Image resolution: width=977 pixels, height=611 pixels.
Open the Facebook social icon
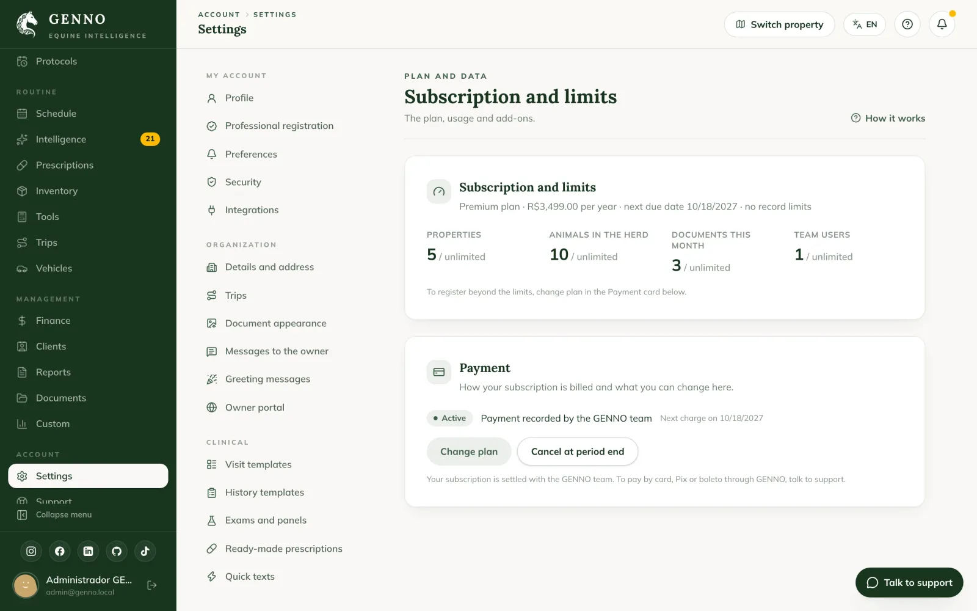coord(60,551)
